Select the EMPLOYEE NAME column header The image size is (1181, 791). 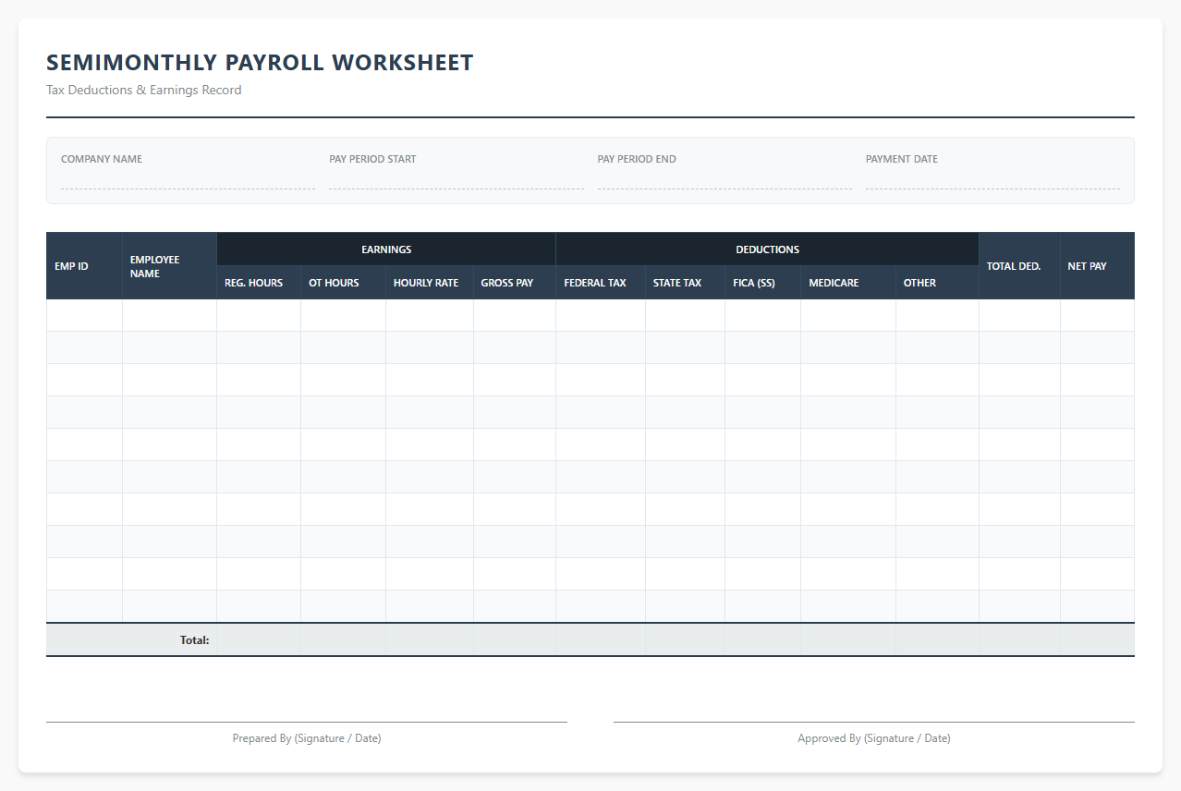tap(170, 266)
